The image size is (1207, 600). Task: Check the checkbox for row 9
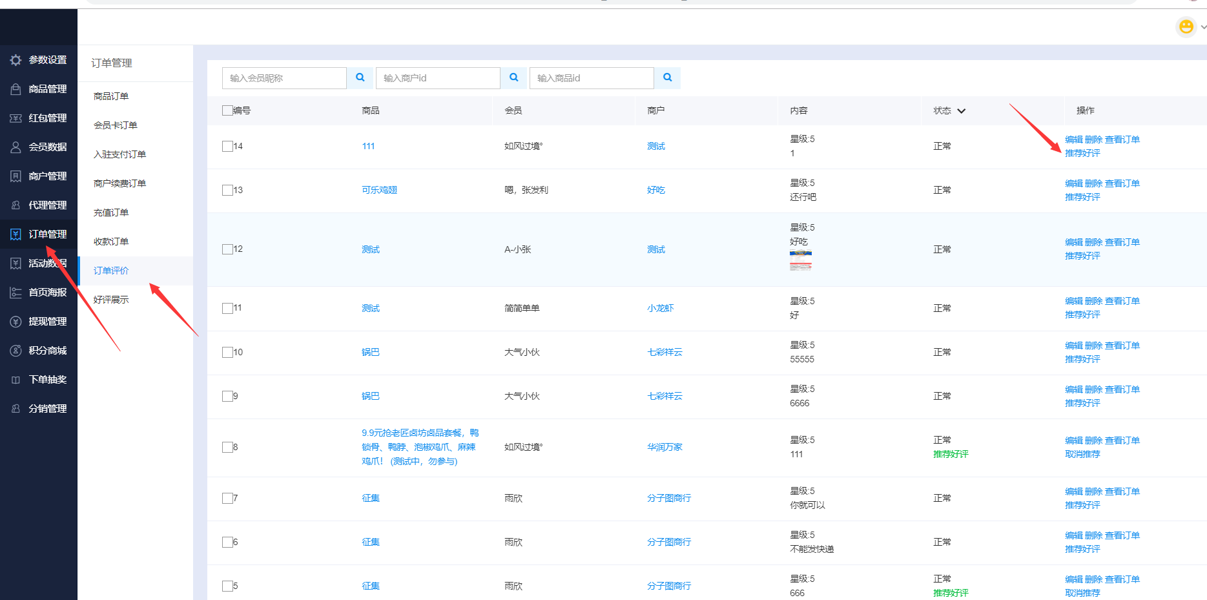(x=227, y=396)
